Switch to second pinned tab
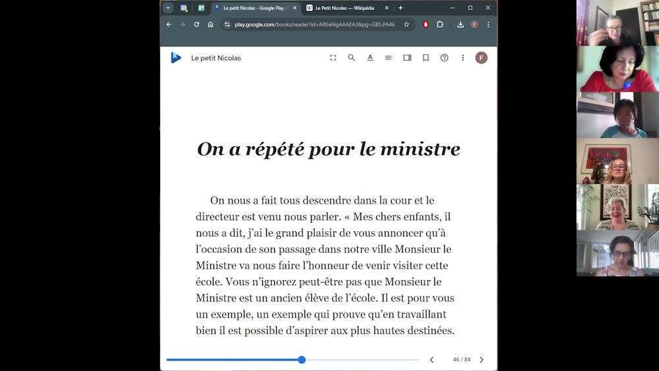 pos(201,7)
